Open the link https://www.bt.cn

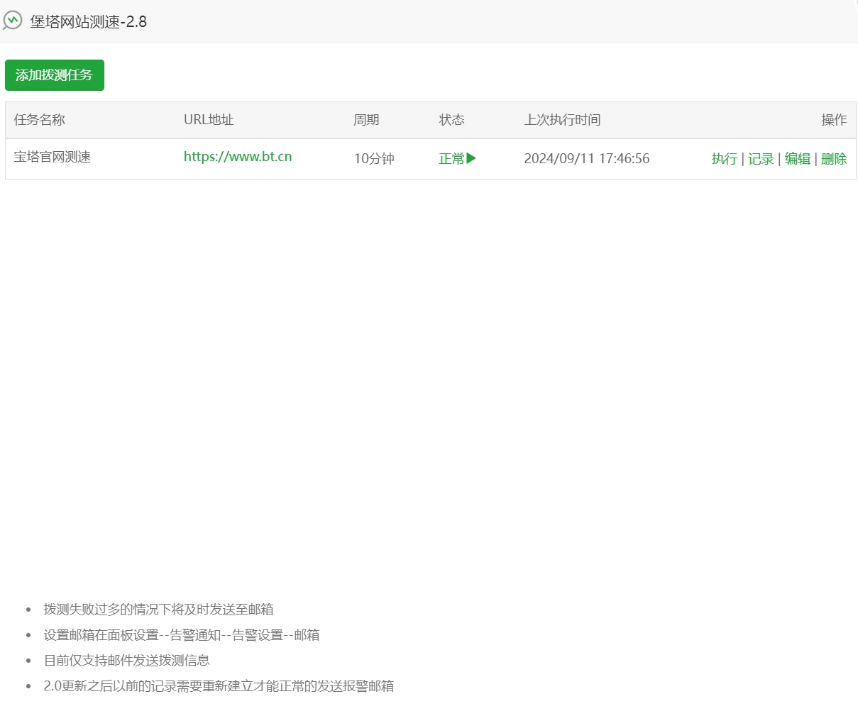pos(238,157)
